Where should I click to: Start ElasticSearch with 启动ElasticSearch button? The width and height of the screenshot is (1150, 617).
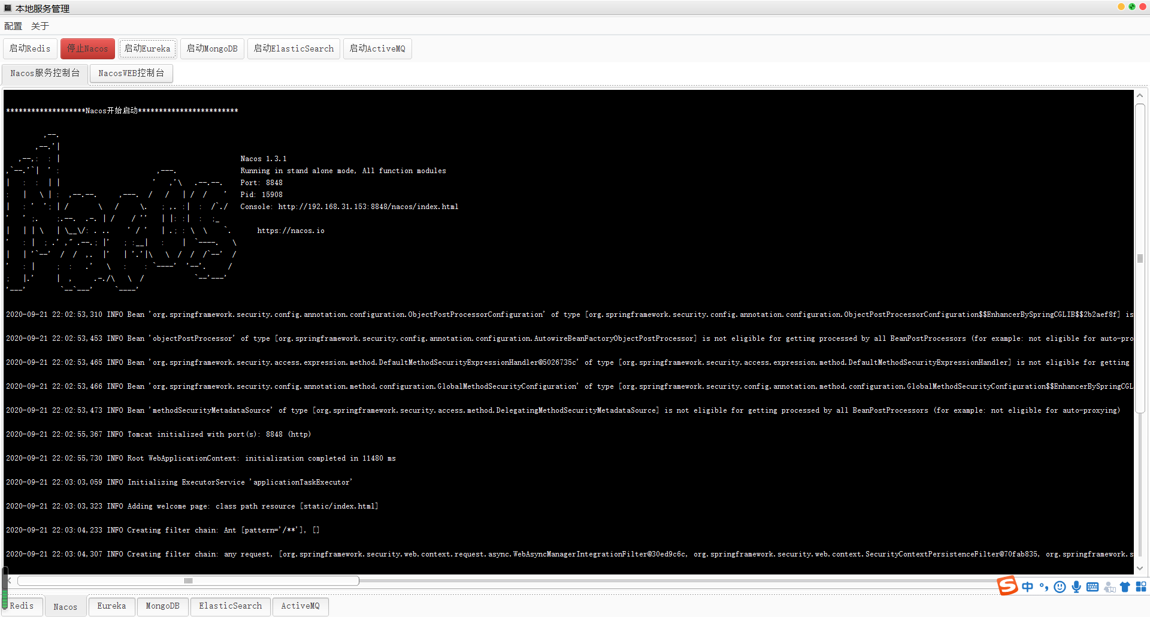[293, 49]
